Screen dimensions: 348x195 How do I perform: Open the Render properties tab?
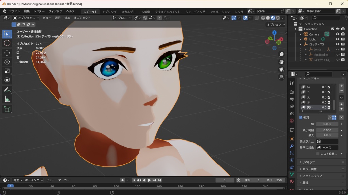tap(292, 92)
